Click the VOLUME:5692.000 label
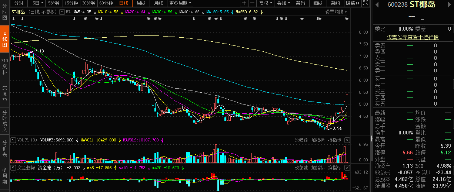 pyautogui.click(x=57, y=140)
